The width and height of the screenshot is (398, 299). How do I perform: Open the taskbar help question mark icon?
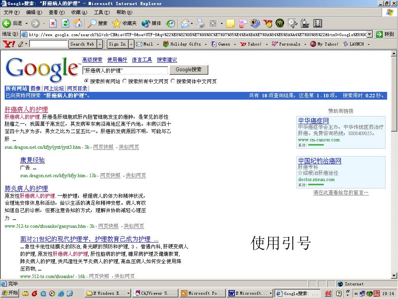coord(339,294)
